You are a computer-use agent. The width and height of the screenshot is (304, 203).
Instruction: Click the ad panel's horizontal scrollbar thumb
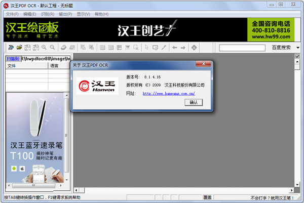click(x=34, y=185)
